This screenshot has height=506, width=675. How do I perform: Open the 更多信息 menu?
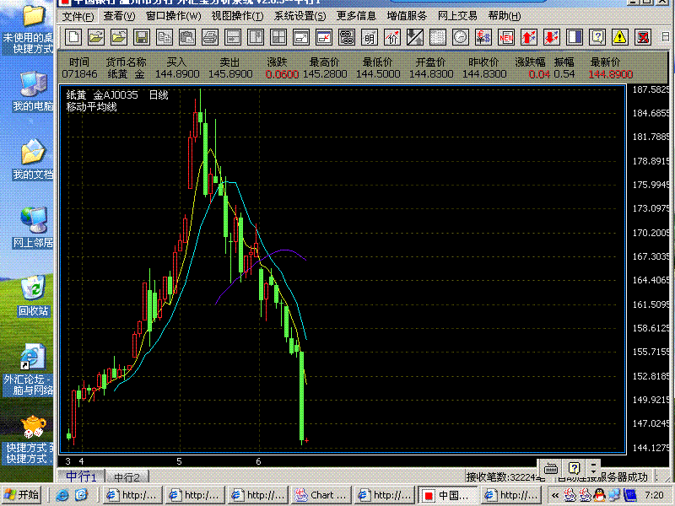pos(356,16)
